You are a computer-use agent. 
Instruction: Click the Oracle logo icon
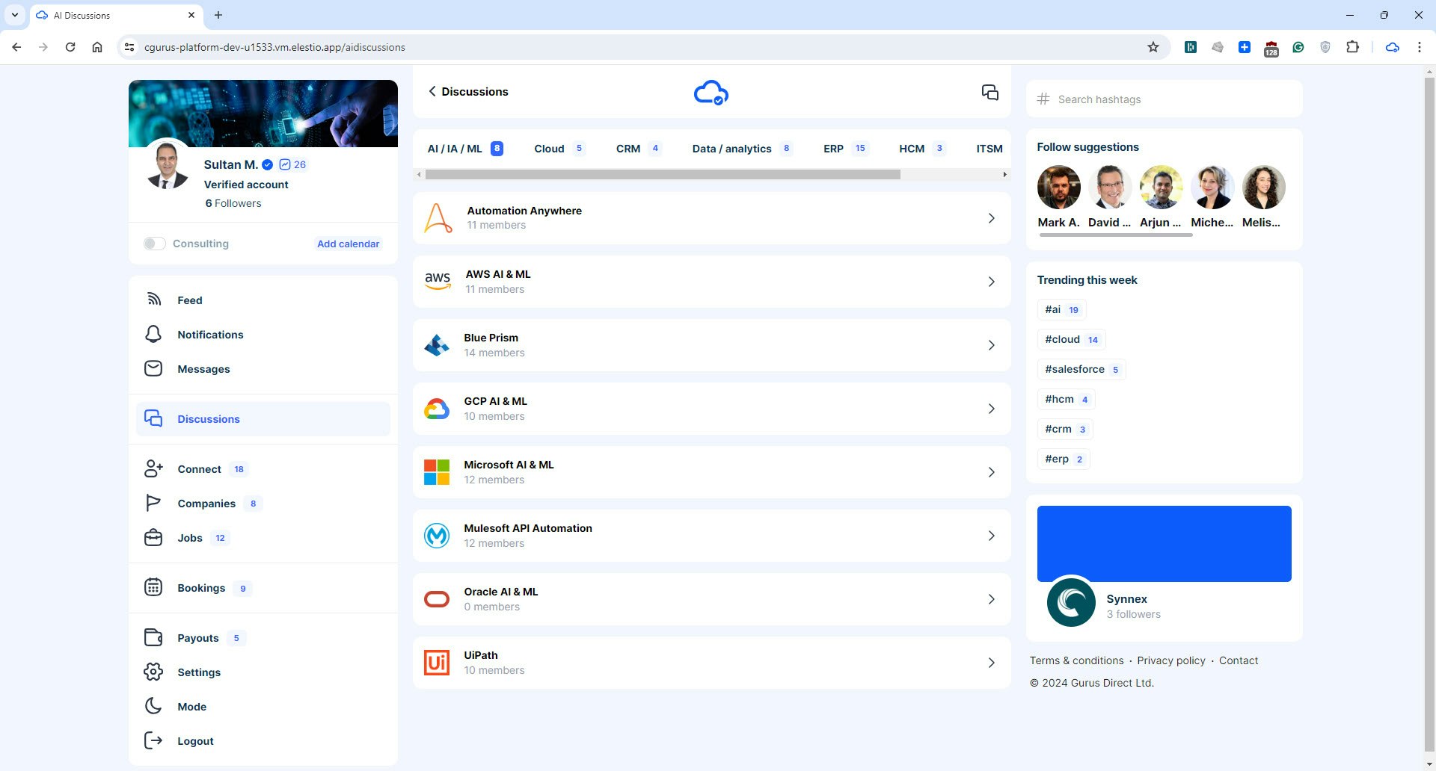[437, 599]
